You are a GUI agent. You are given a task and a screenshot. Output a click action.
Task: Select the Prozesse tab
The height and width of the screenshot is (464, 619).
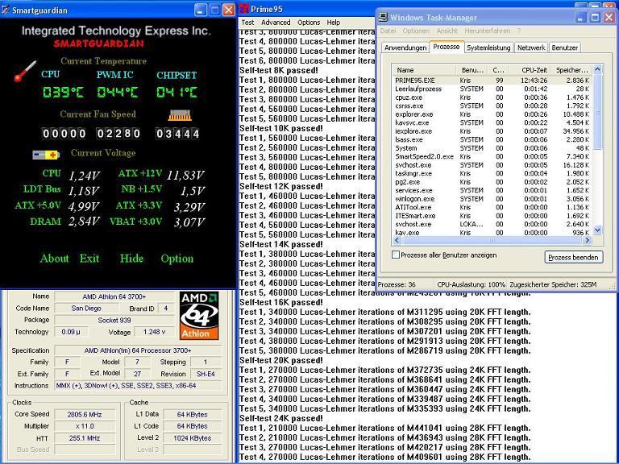(446, 47)
